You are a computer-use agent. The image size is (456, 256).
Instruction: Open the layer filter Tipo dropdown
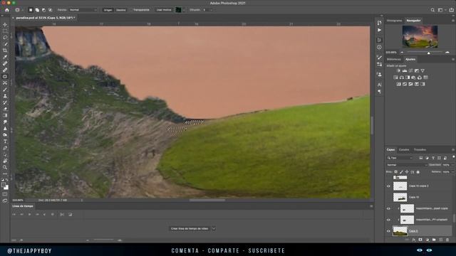[400, 158]
